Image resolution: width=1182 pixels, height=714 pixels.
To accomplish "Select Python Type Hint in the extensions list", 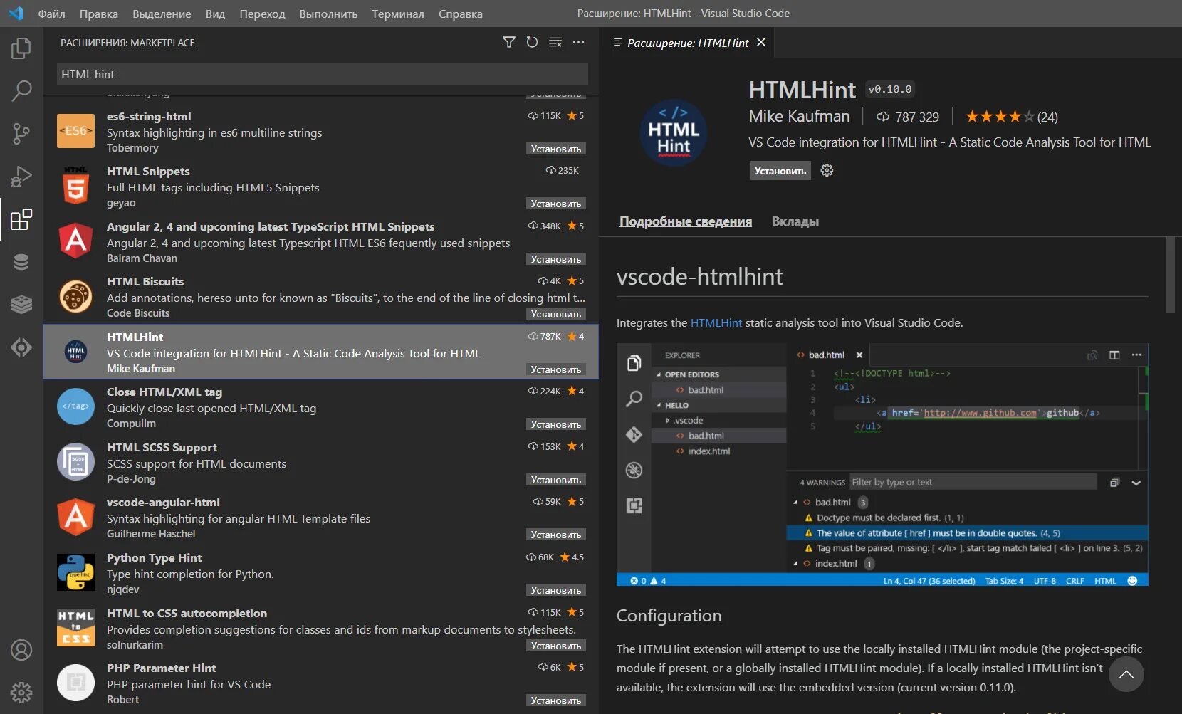I will pyautogui.click(x=320, y=573).
